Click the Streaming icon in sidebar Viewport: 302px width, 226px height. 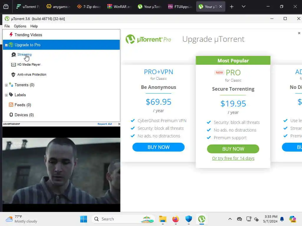point(14,54)
